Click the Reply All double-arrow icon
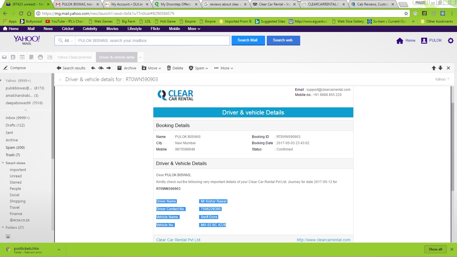Screen dimensions: 457x257 pyautogui.click(x=101, y=68)
